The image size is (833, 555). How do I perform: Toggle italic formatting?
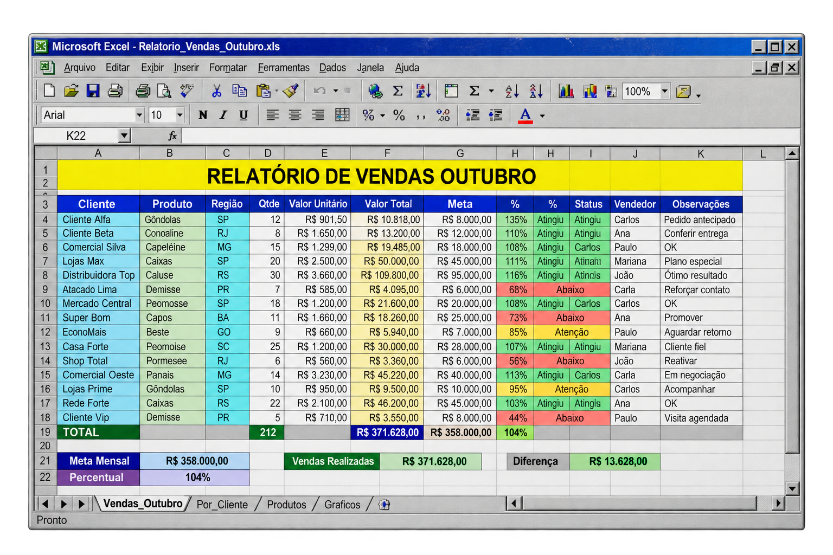tap(223, 115)
